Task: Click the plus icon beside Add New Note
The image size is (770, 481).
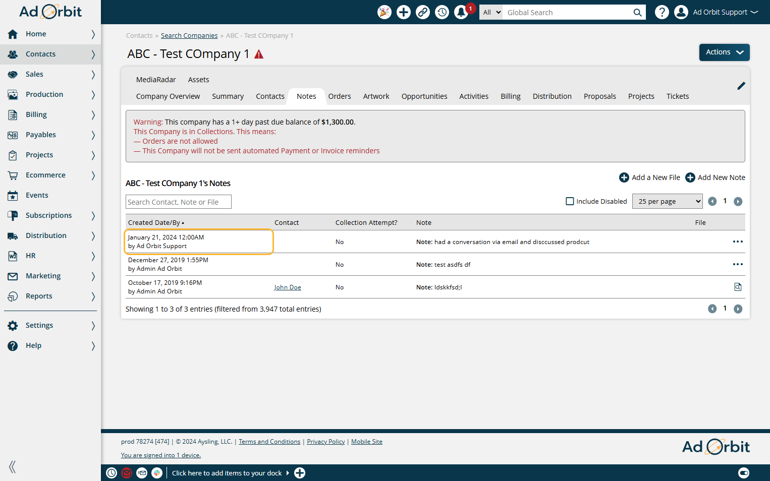Action: (690, 177)
